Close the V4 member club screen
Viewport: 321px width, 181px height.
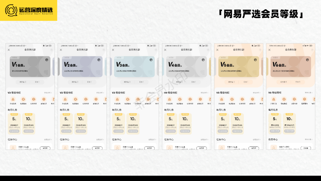(x=165, y=50)
